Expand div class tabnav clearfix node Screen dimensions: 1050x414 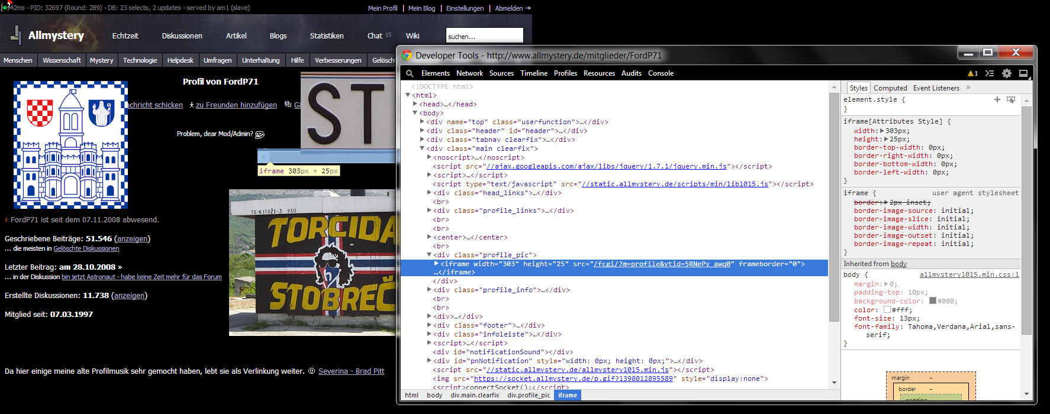(x=422, y=140)
